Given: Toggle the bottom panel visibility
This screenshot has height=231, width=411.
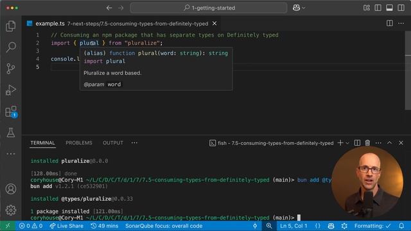Looking at the screenshot, I should (390, 8).
